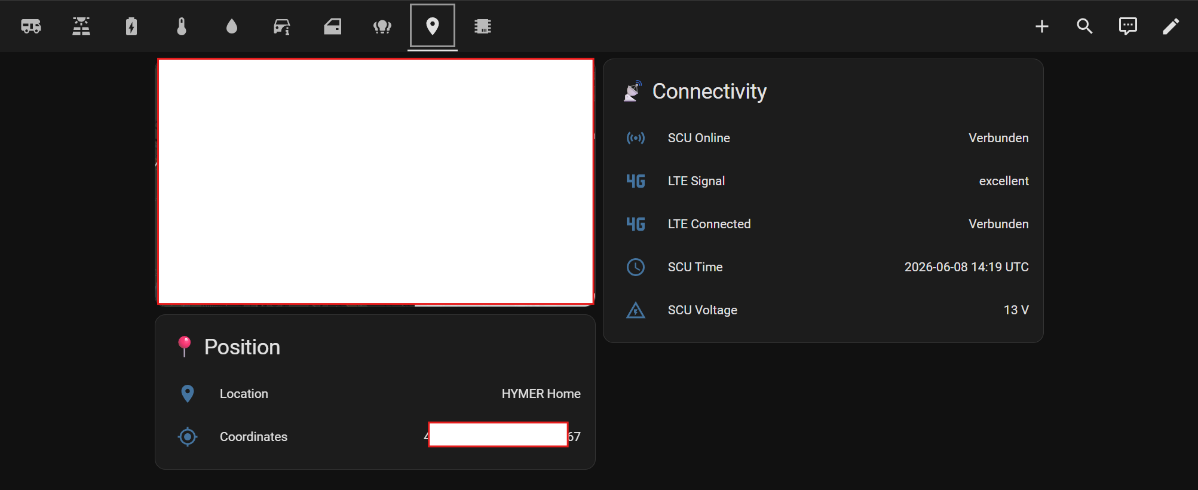Click the excellent LTE signal value
Screen dimensions: 1198x490
1004,181
